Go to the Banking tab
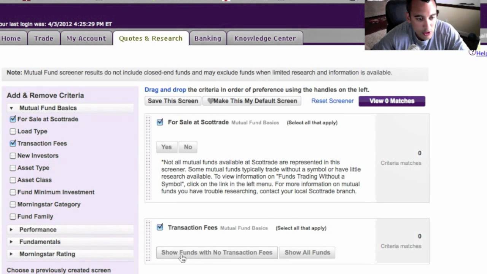The width and height of the screenshot is (487, 274). [x=208, y=38]
